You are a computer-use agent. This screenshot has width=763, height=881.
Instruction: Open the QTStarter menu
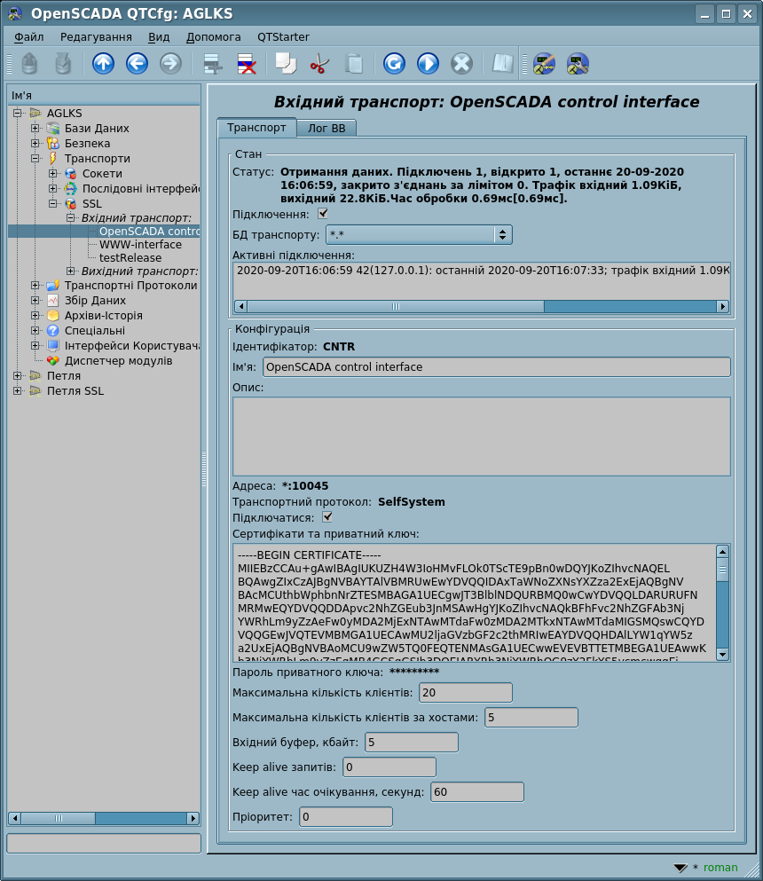point(283,37)
